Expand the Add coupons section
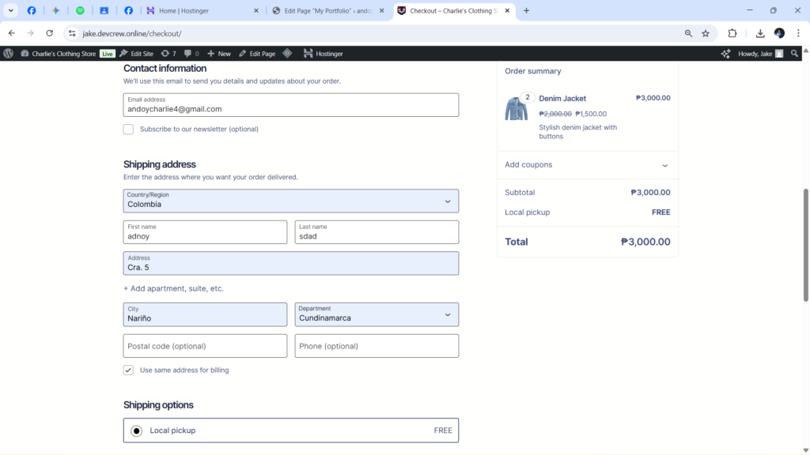 (x=587, y=165)
